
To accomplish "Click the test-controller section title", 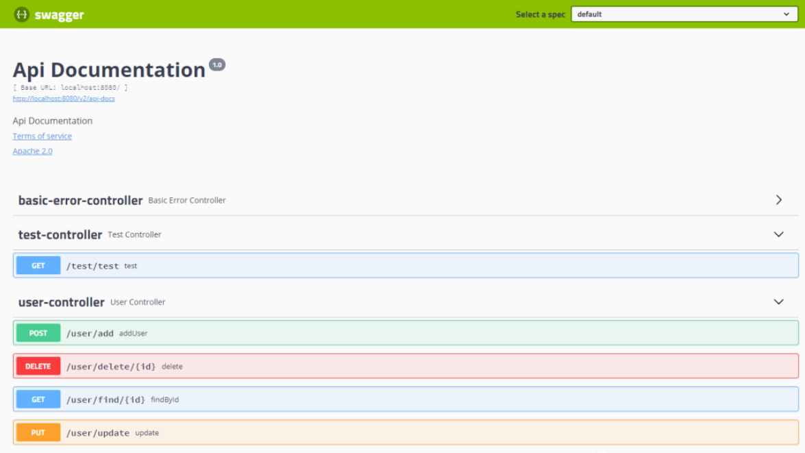I will pos(60,234).
